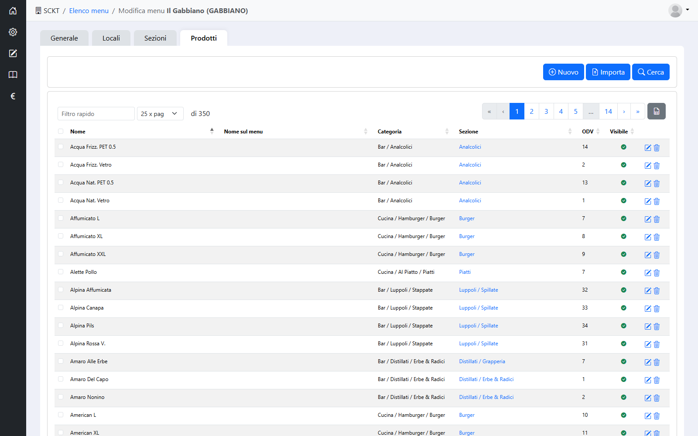
Task: Check the Affumicato XL row checkbox
Action: click(x=61, y=236)
